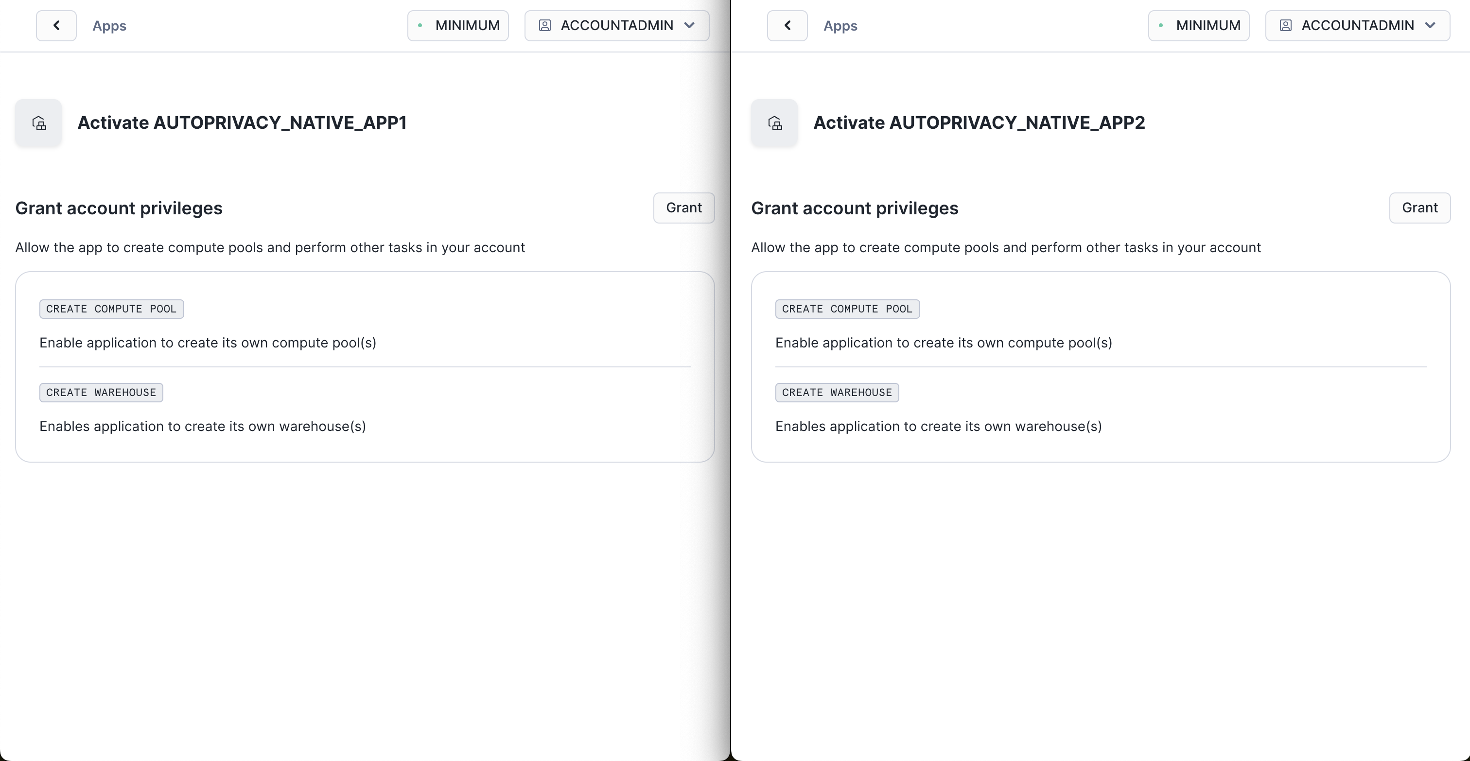Click AUTOPRIVACY_NATIVE_APP2 app icon

tap(774, 123)
